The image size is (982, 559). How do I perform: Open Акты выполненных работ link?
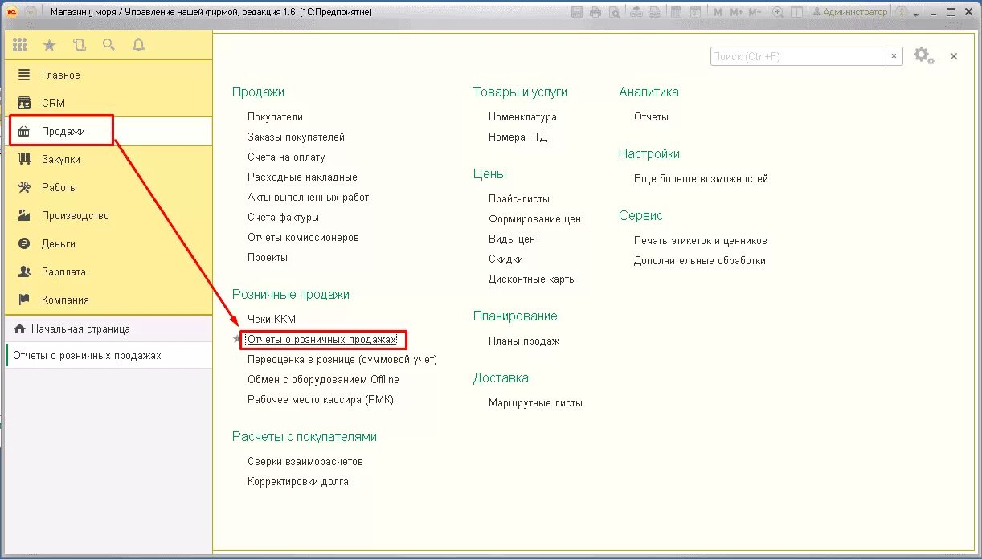308,197
